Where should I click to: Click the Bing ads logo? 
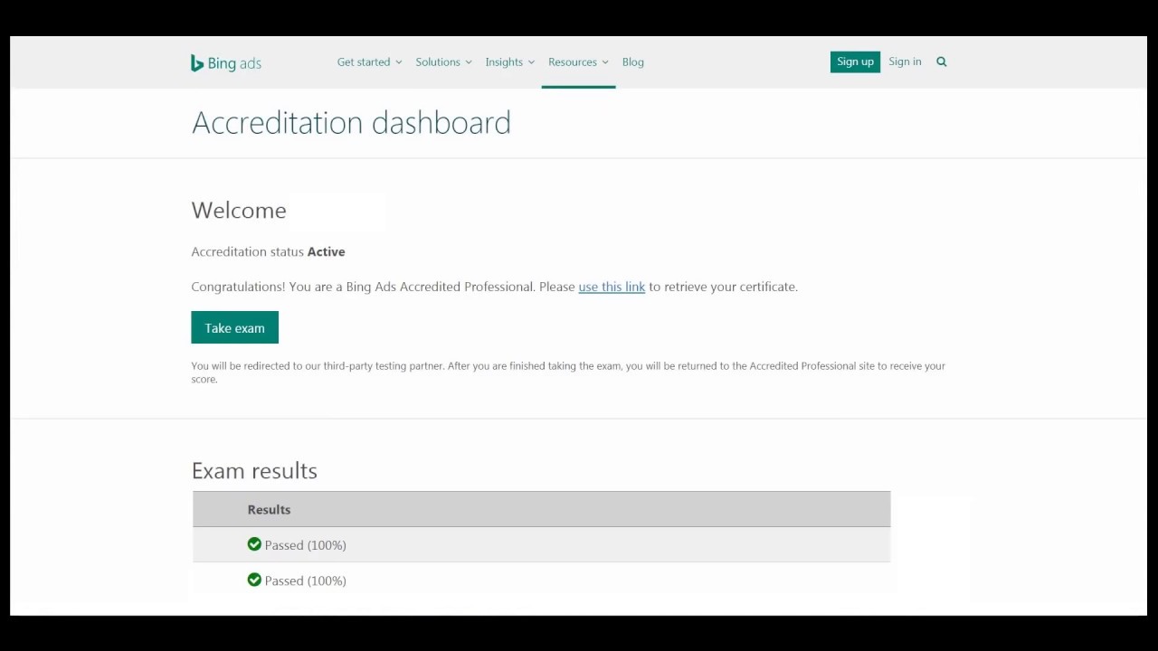point(226,62)
